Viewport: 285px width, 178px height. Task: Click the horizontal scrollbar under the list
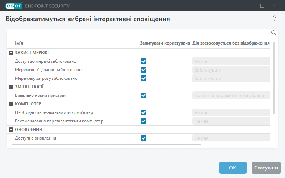coord(107,145)
